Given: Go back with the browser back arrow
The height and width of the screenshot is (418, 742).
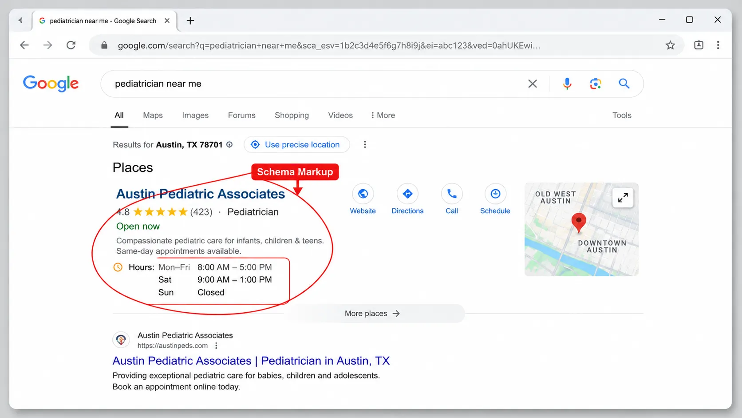Looking at the screenshot, I should (x=24, y=45).
